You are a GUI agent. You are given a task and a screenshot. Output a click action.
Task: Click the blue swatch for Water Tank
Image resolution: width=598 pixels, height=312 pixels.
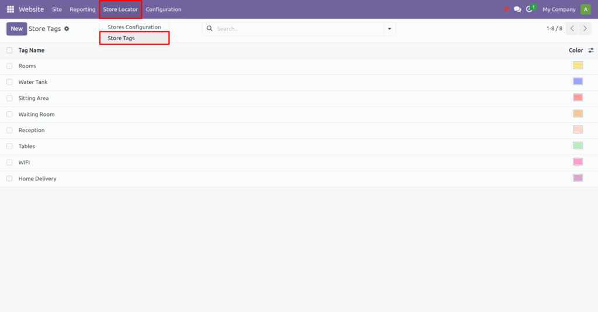pos(578,81)
